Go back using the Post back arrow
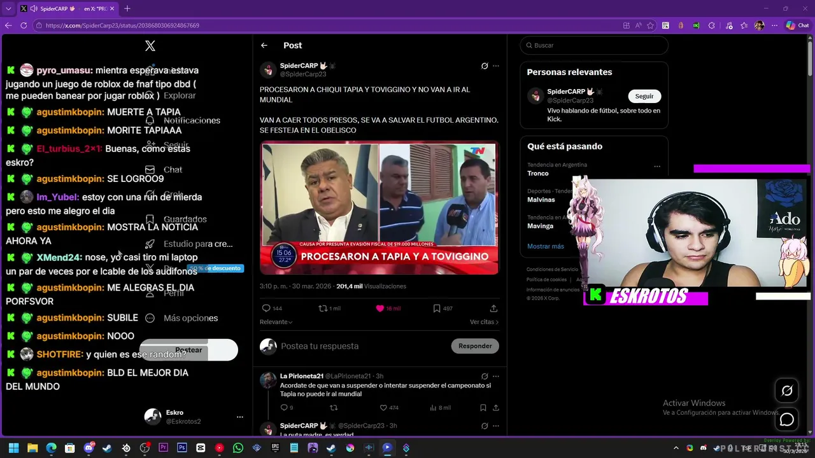The width and height of the screenshot is (815, 458). point(264,46)
